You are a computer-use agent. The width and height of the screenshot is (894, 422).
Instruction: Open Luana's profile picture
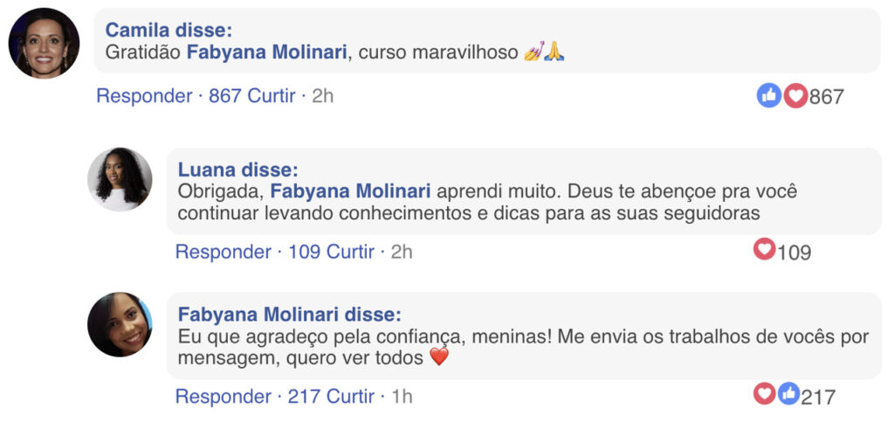(x=120, y=179)
